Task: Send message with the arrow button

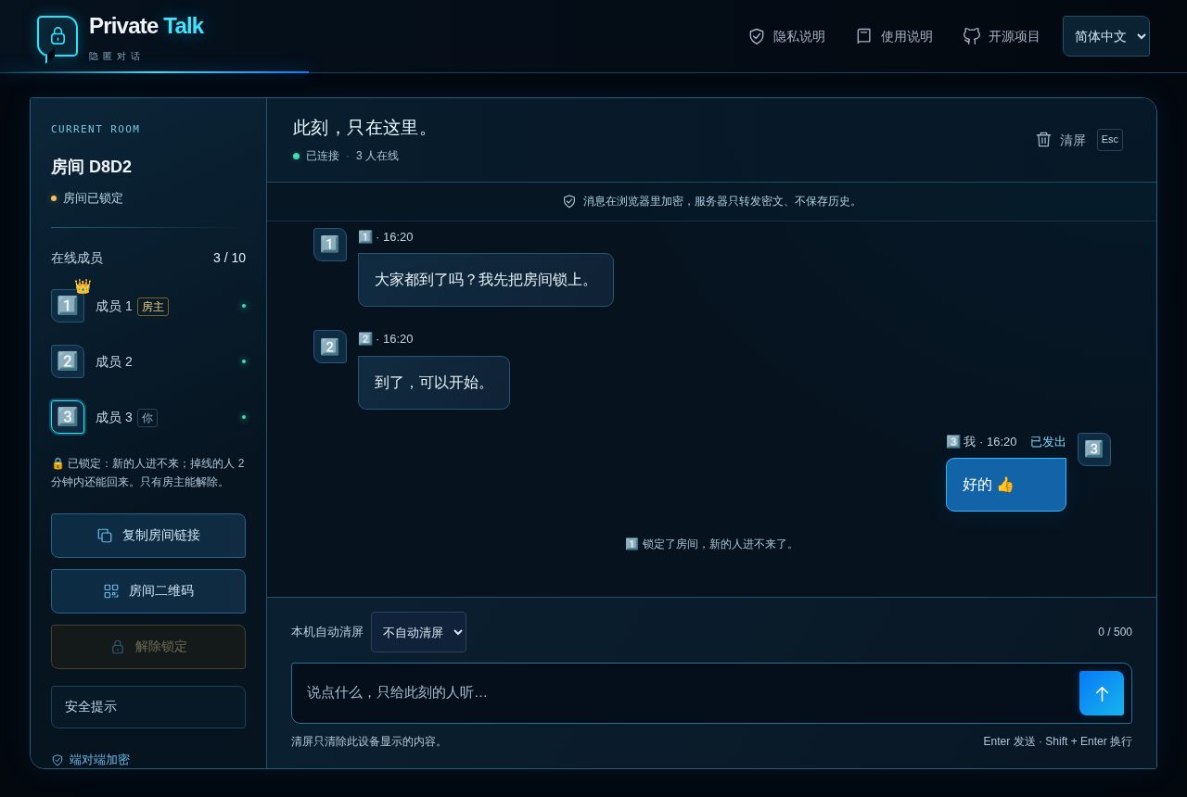Action: click(x=1102, y=693)
